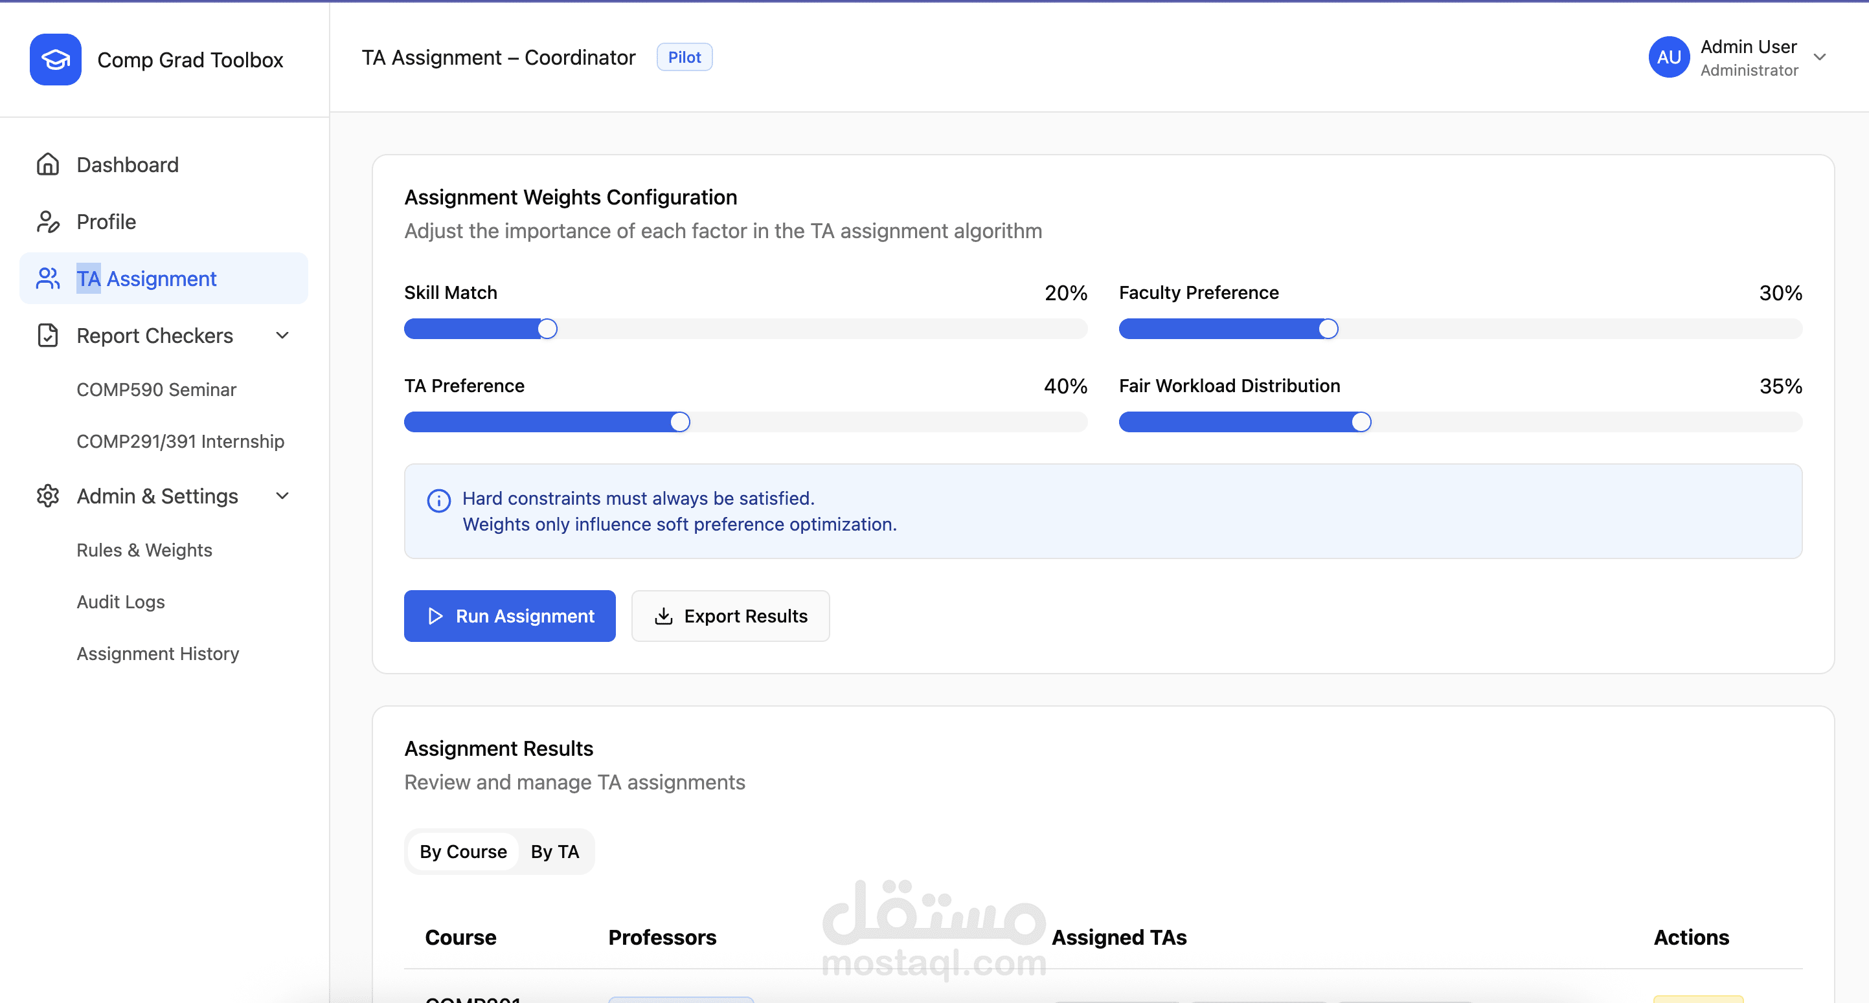Click the Profile user-edit icon
Viewport: 1869px width, 1003px height.
point(48,222)
